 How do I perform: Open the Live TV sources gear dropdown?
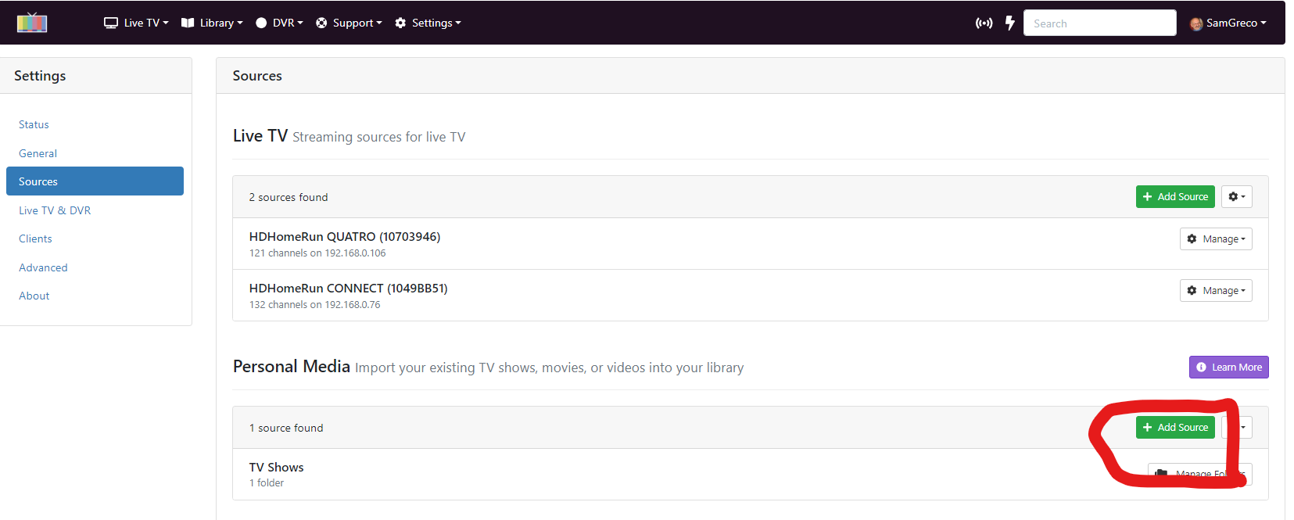[x=1236, y=197]
